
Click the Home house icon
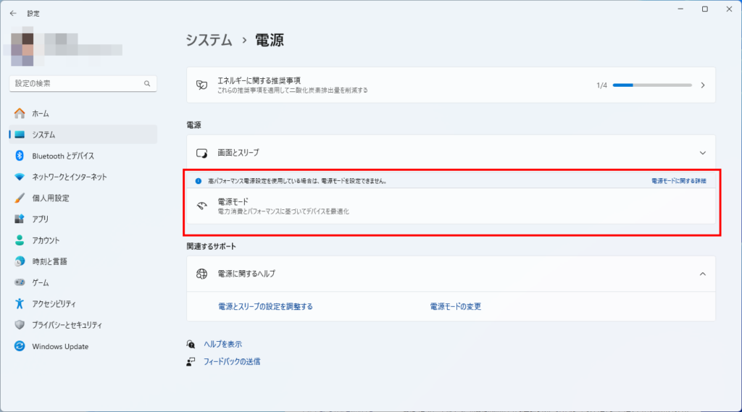point(20,114)
